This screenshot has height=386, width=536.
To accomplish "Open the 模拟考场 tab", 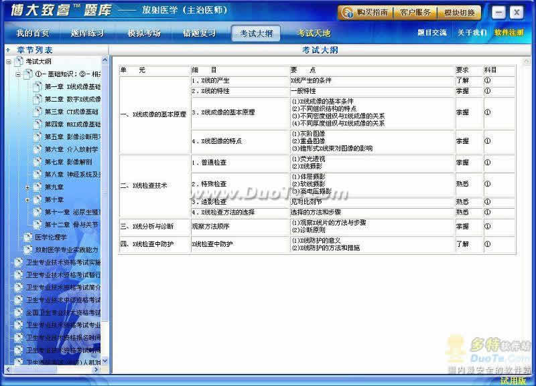I will tap(144, 33).
